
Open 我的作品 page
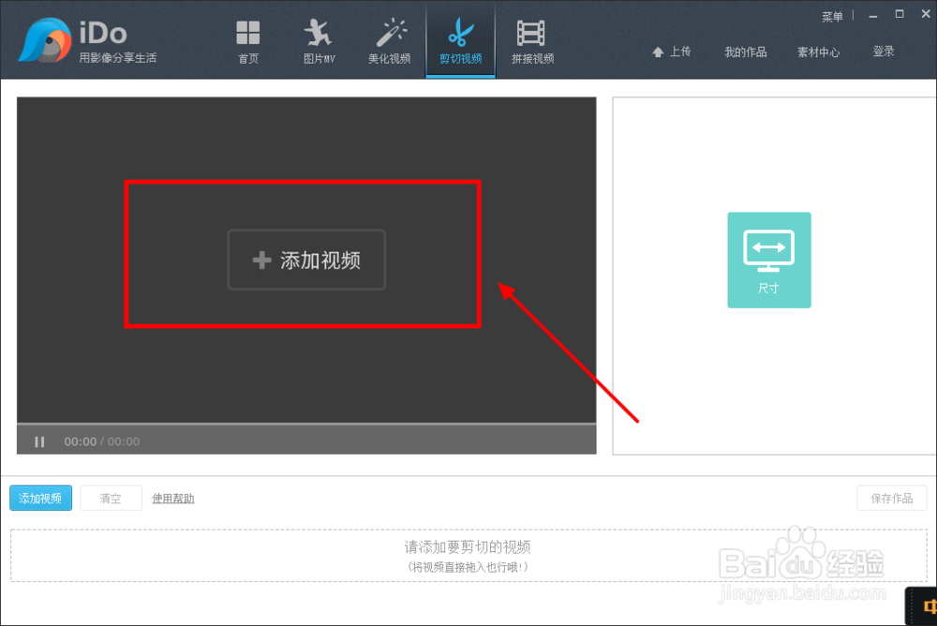click(x=745, y=52)
